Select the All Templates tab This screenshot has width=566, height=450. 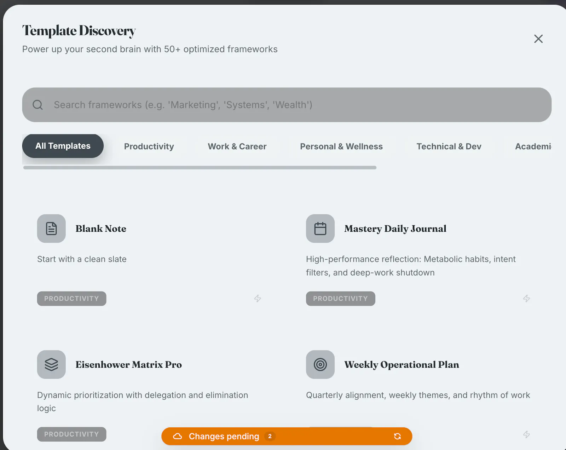coord(63,146)
